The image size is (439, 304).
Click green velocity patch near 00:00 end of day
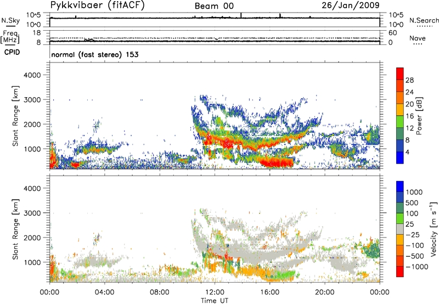pyautogui.click(x=372, y=250)
